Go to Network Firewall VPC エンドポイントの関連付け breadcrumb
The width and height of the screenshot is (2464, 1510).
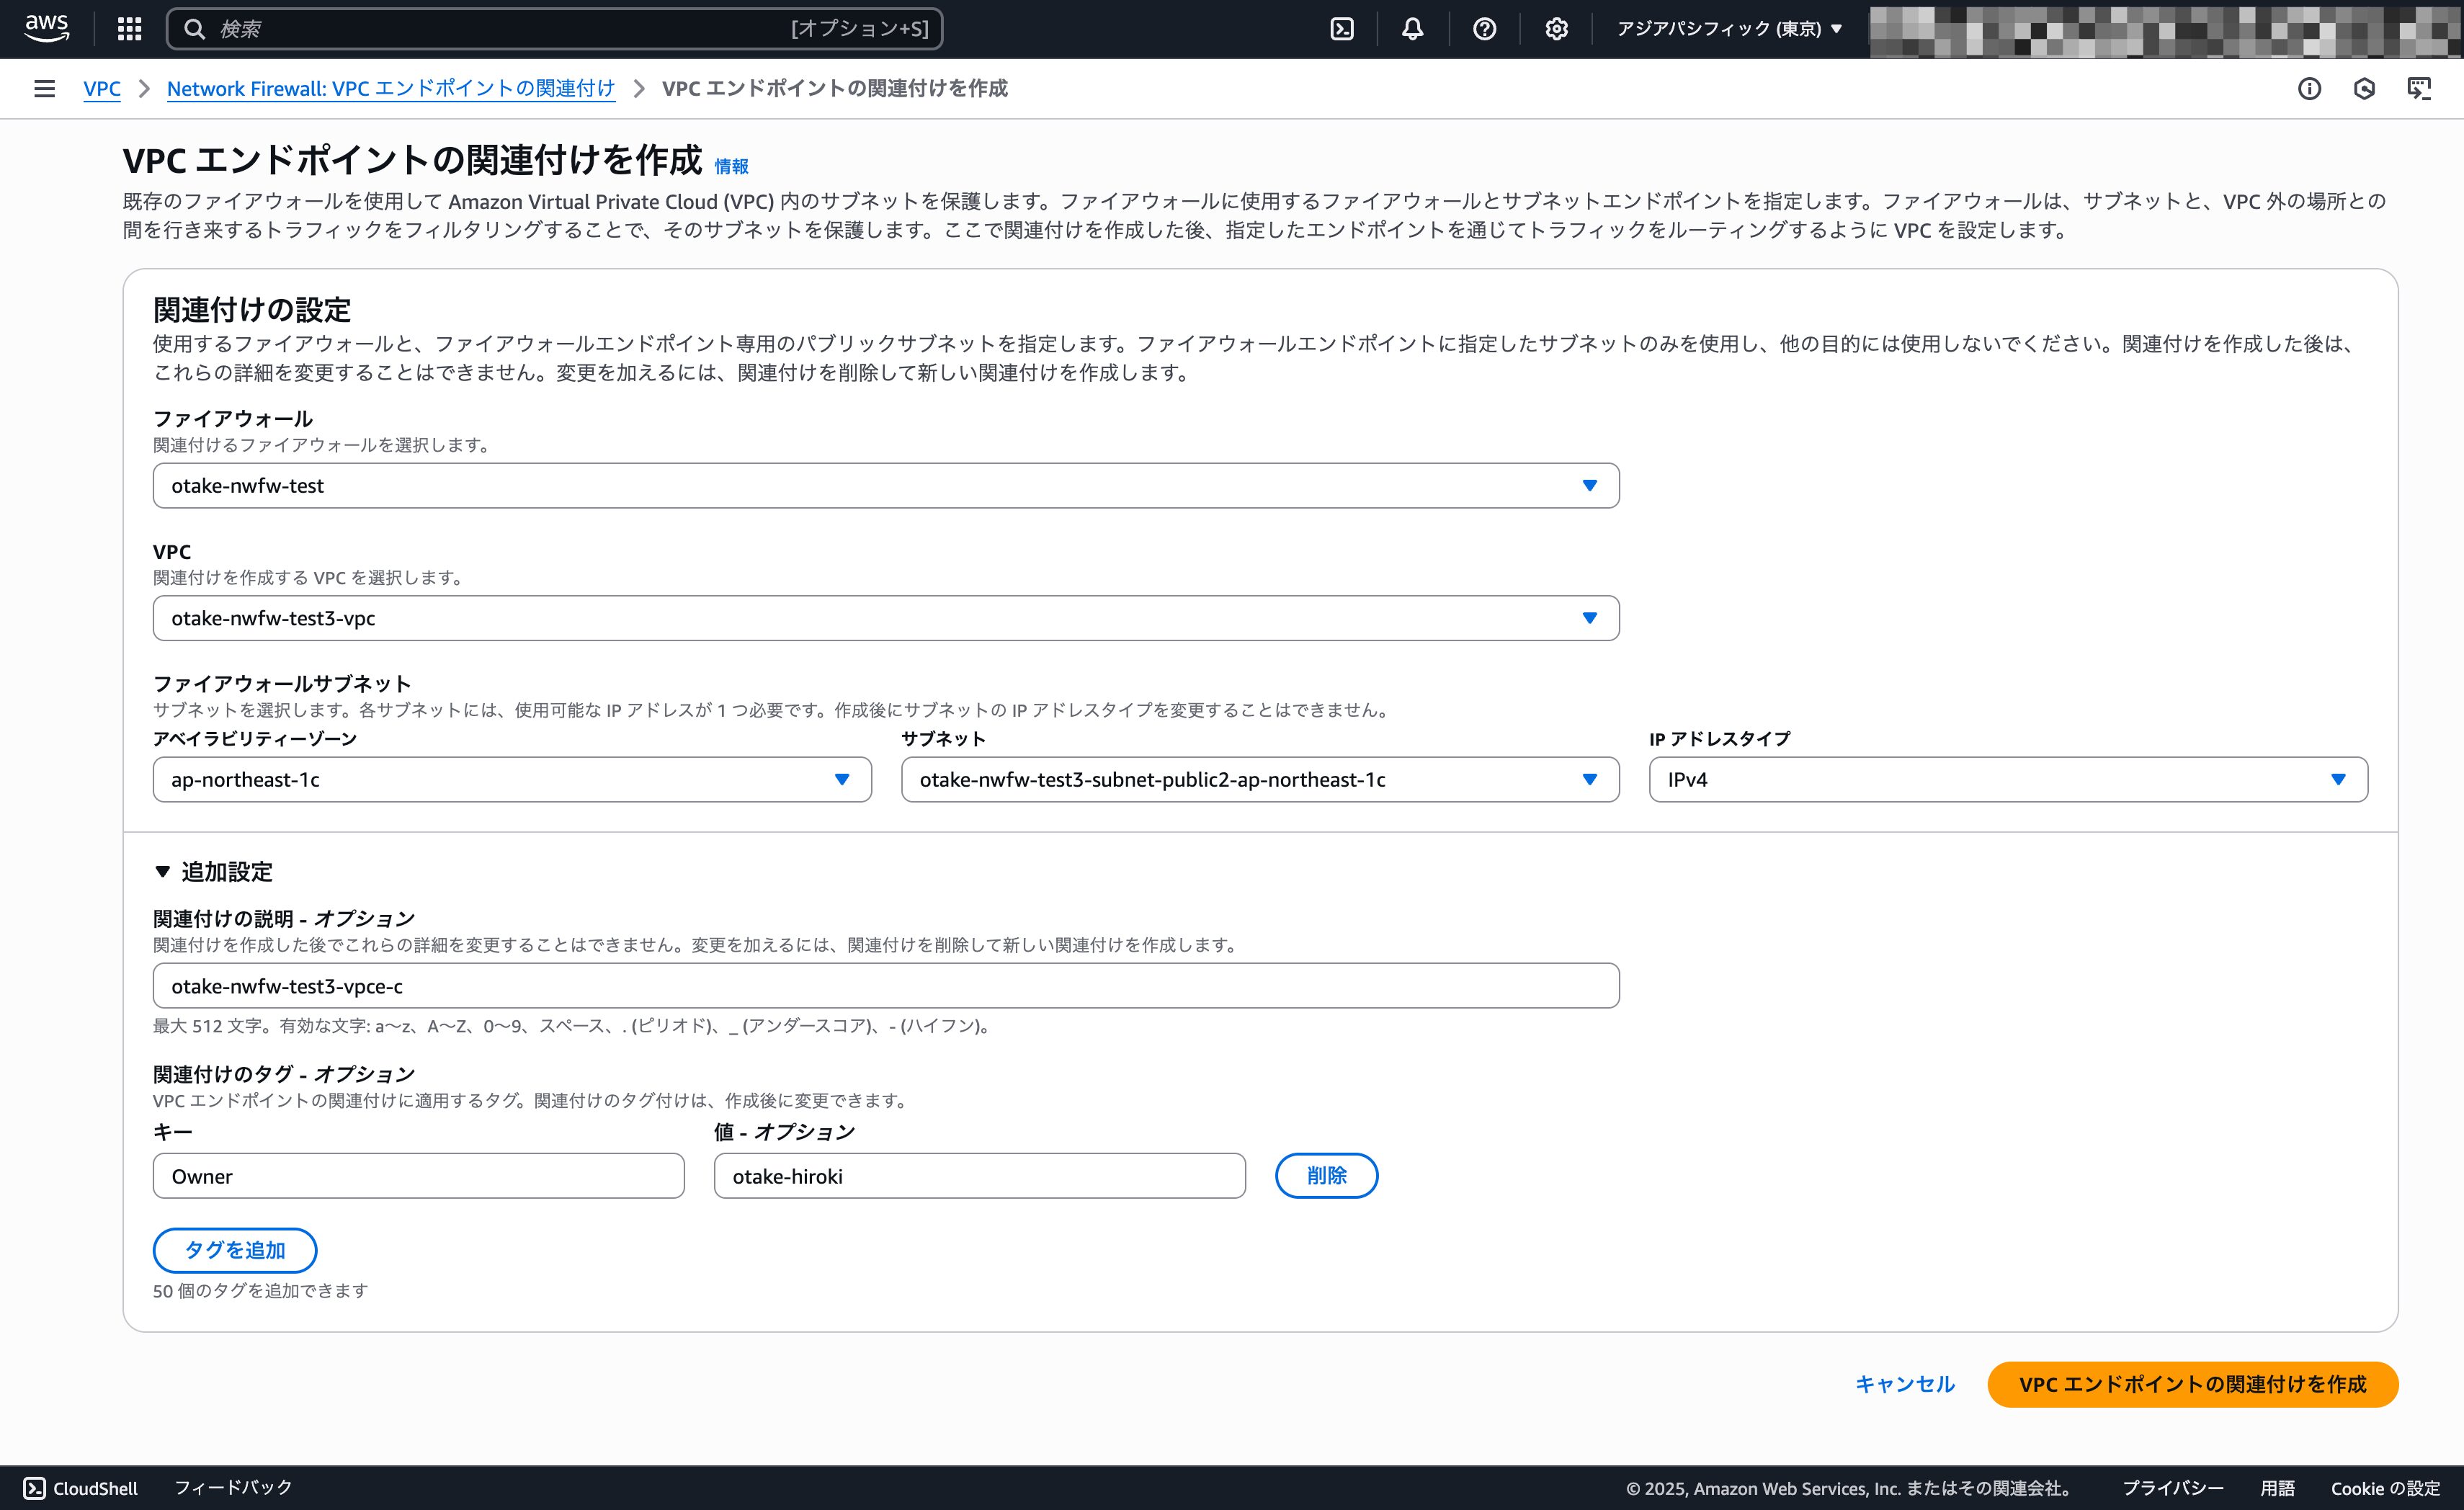click(391, 89)
